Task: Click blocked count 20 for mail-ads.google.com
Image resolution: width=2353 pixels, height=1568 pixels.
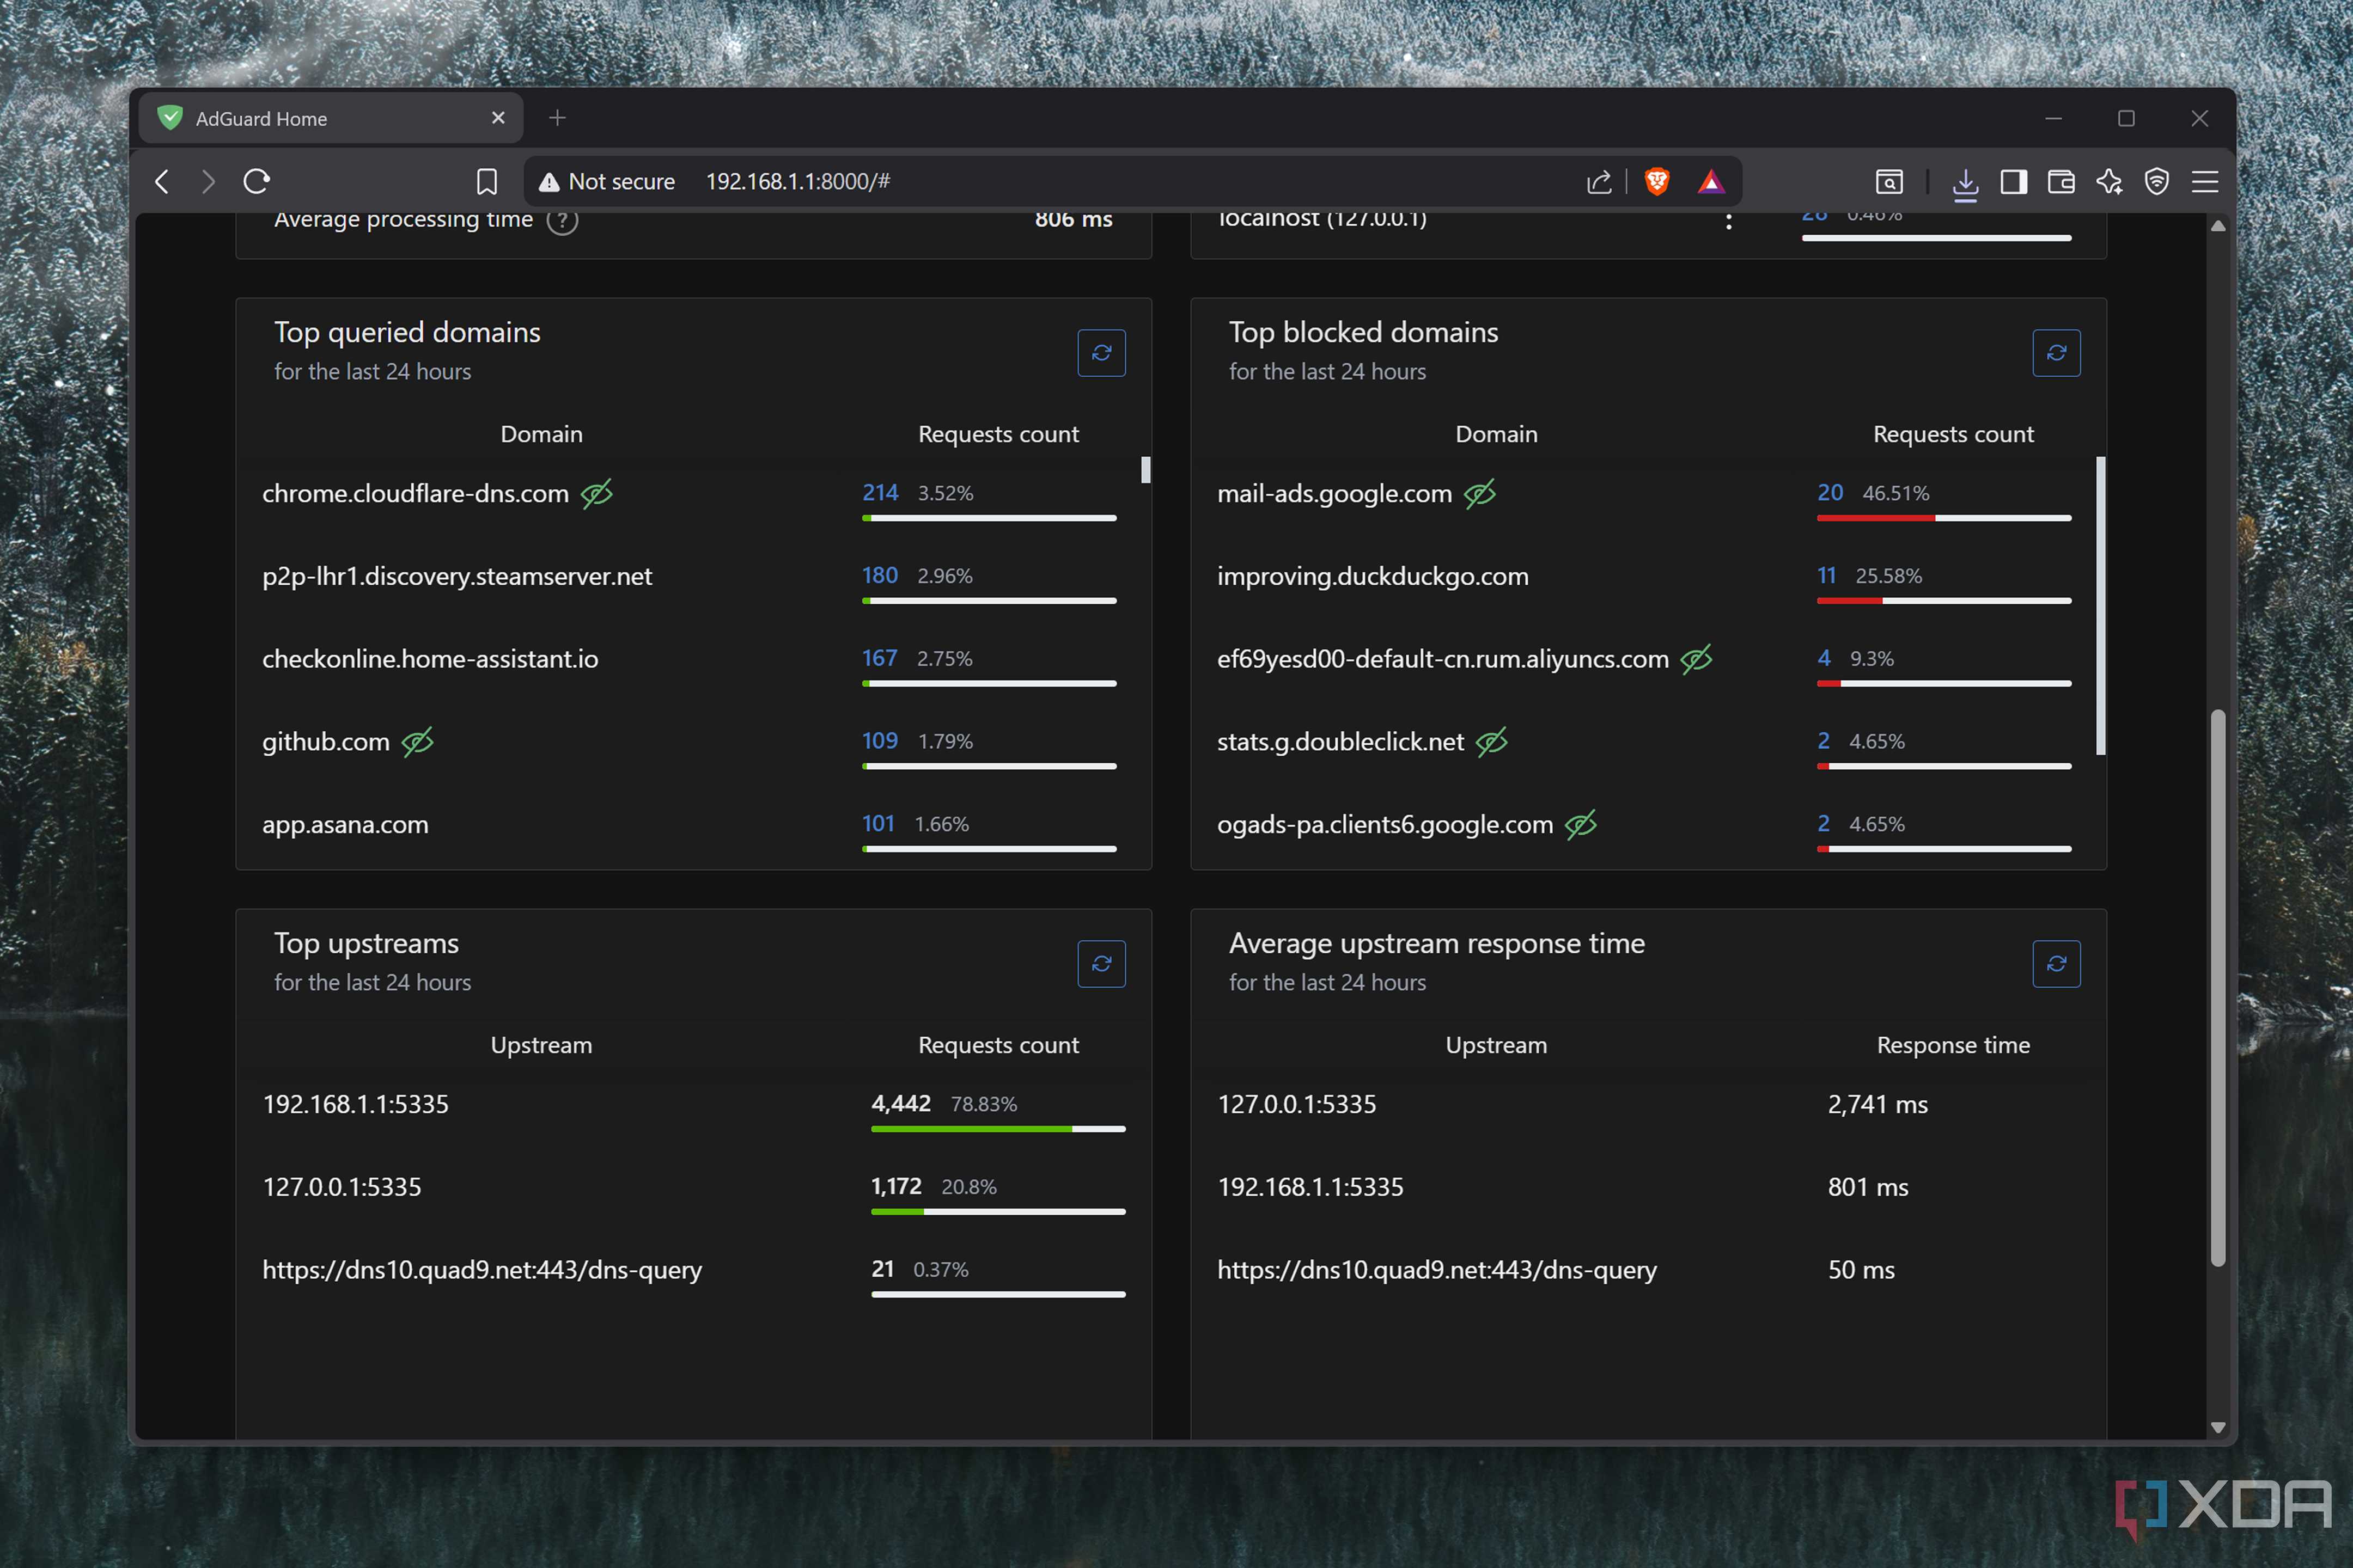Action: [1830, 493]
